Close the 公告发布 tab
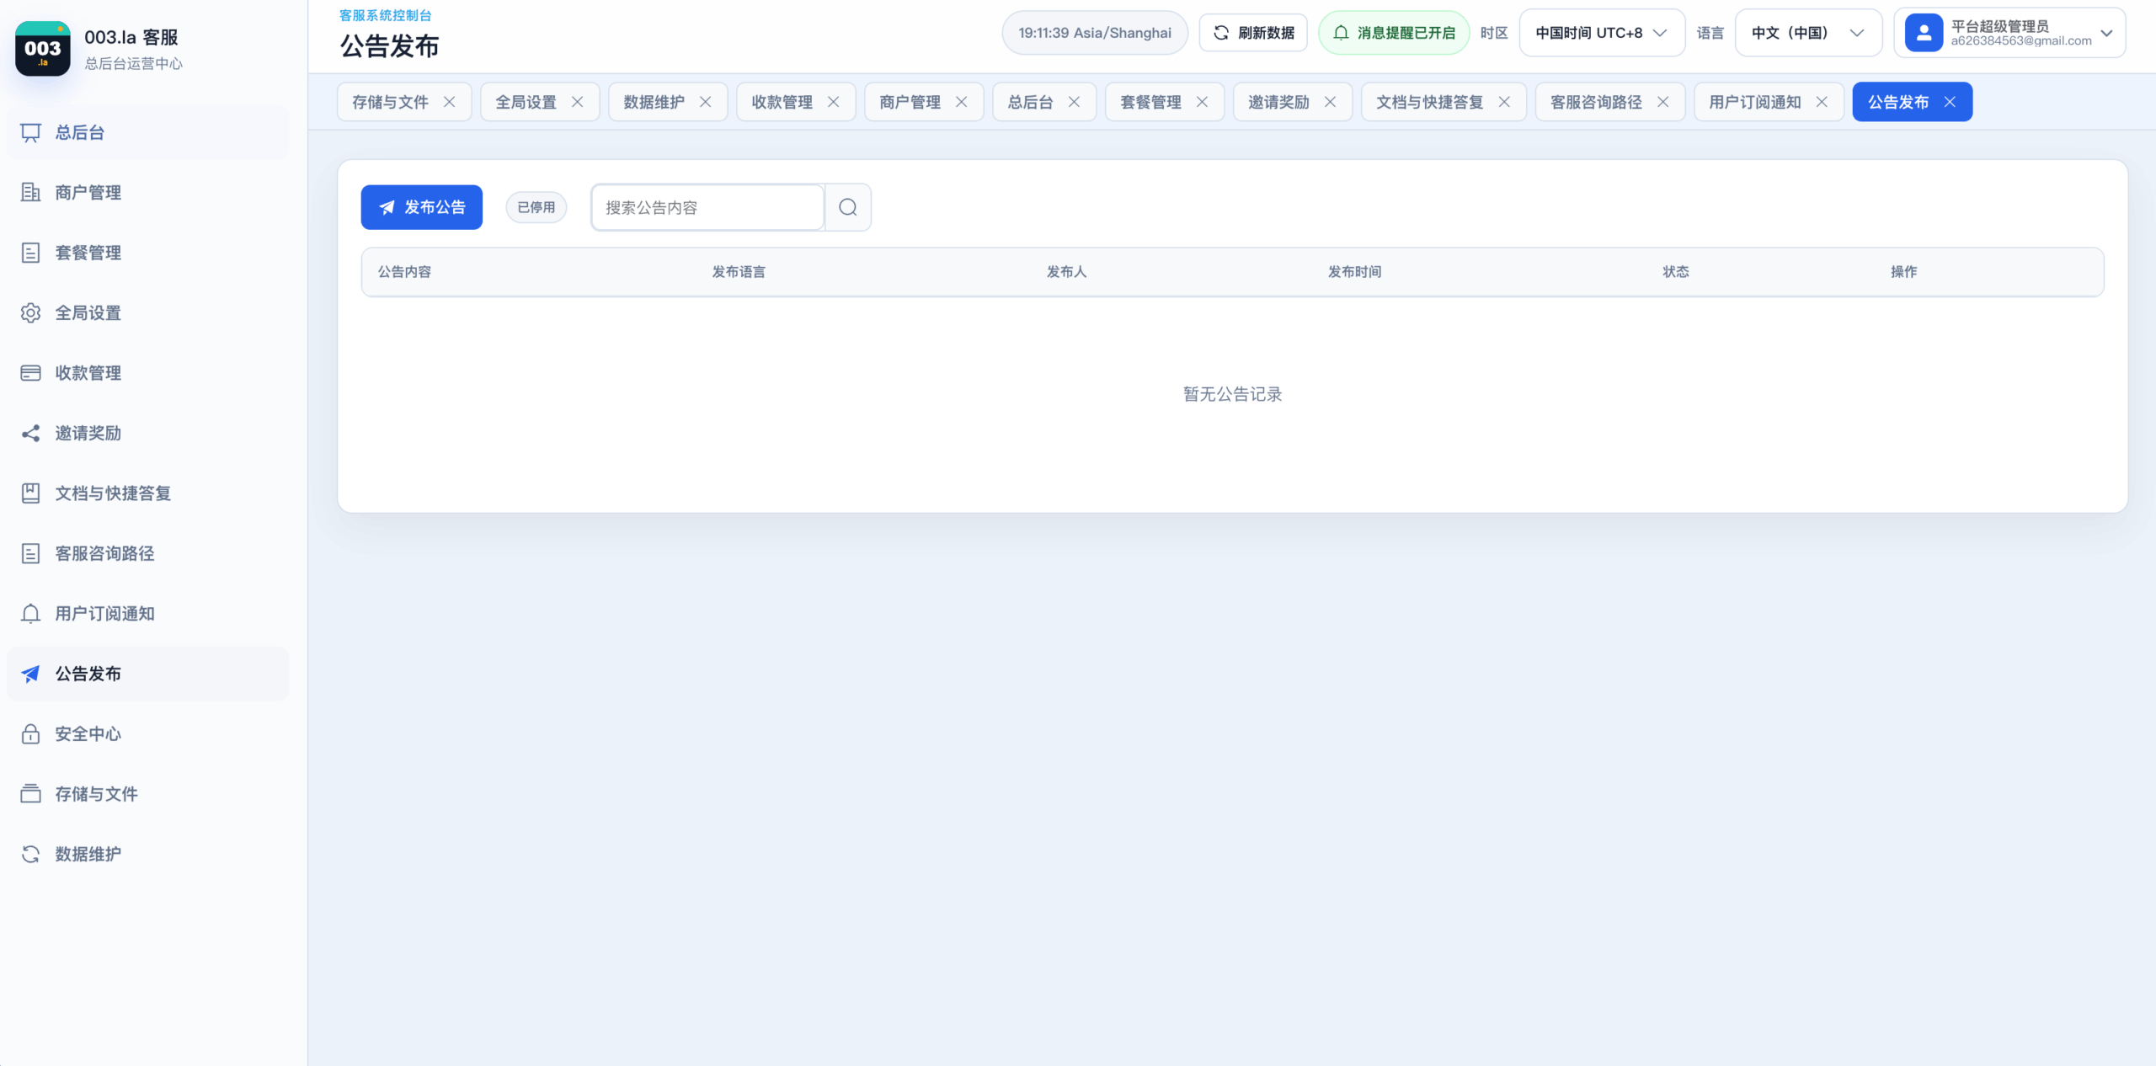Screen dimensions: 2156x1066 (x=1950, y=102)
